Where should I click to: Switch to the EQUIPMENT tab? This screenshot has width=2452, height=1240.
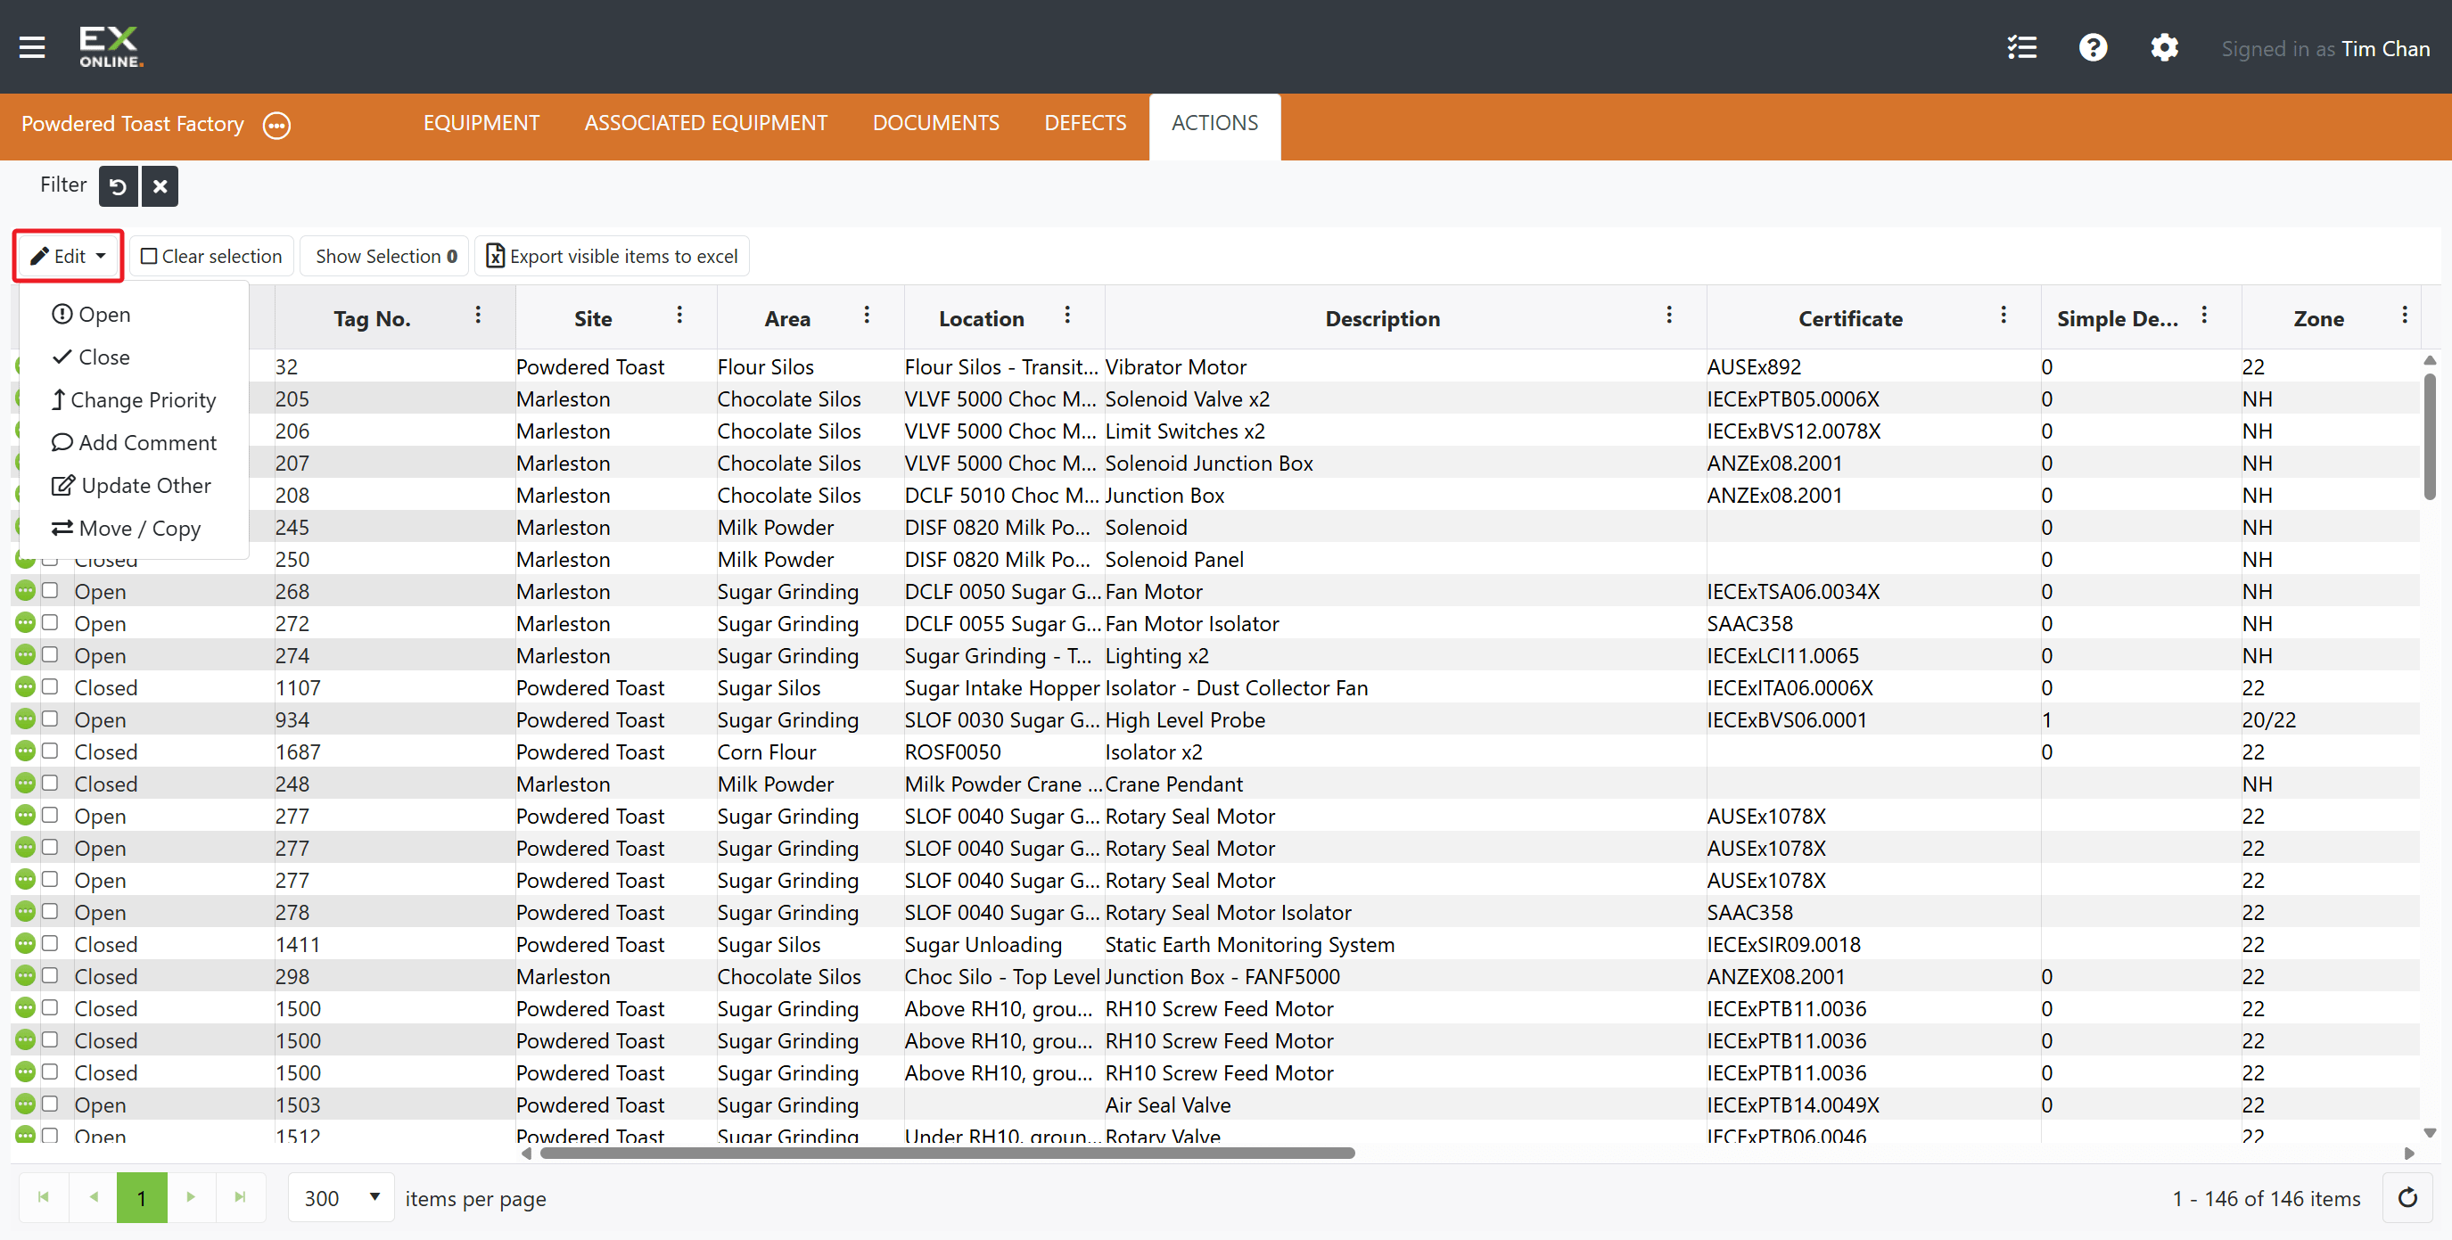click(x=481, y=124)
